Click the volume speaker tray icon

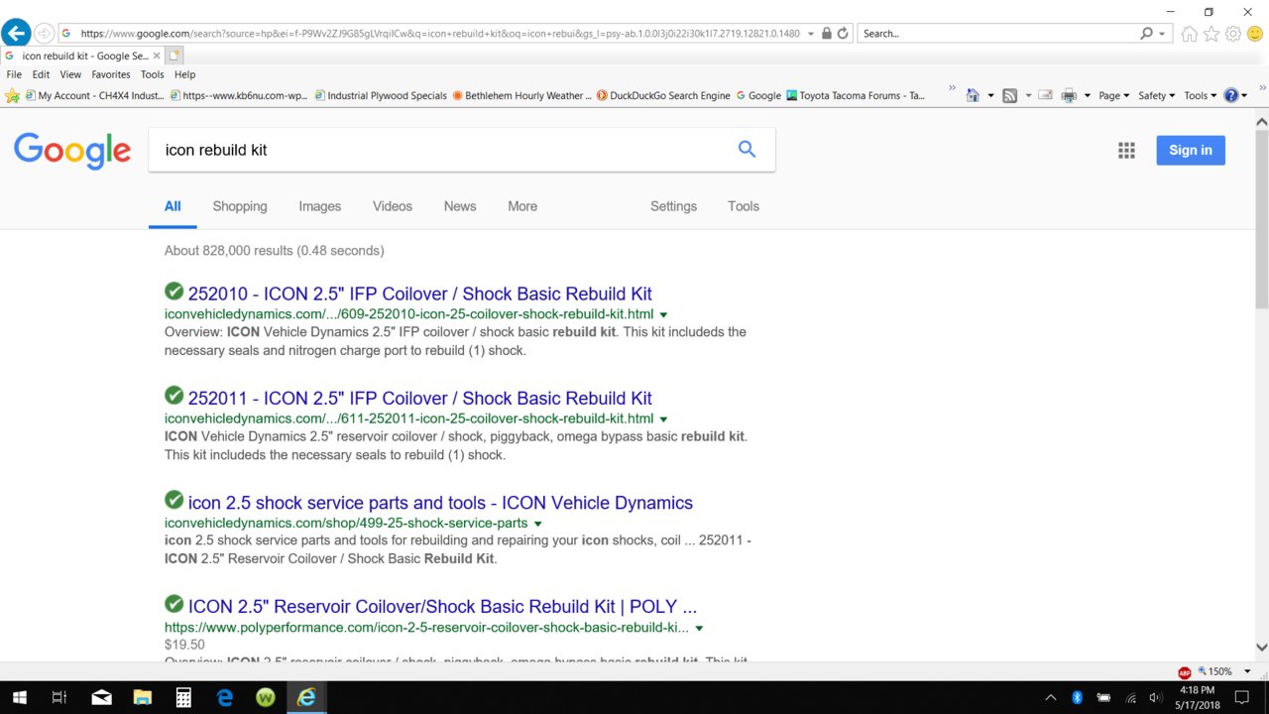1155,697
